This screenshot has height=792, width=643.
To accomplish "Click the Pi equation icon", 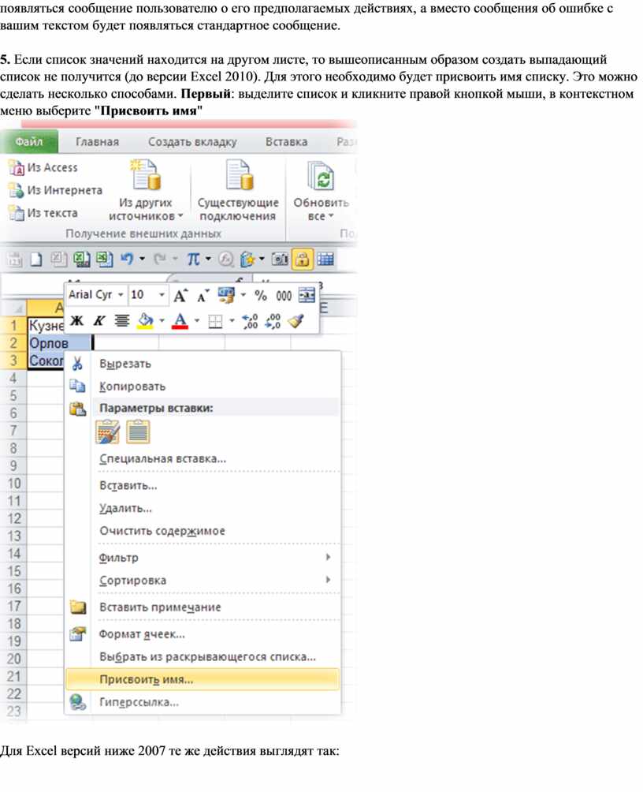I will coord(193,260).
